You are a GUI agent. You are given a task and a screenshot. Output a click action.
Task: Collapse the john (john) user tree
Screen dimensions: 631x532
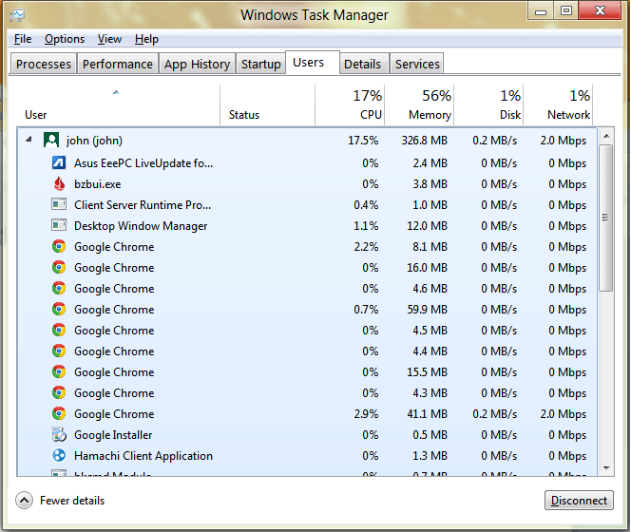click(29, 140)
